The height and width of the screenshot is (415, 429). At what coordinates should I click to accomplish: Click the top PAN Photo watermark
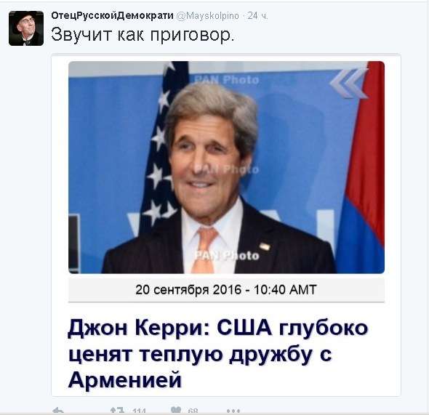227,80
